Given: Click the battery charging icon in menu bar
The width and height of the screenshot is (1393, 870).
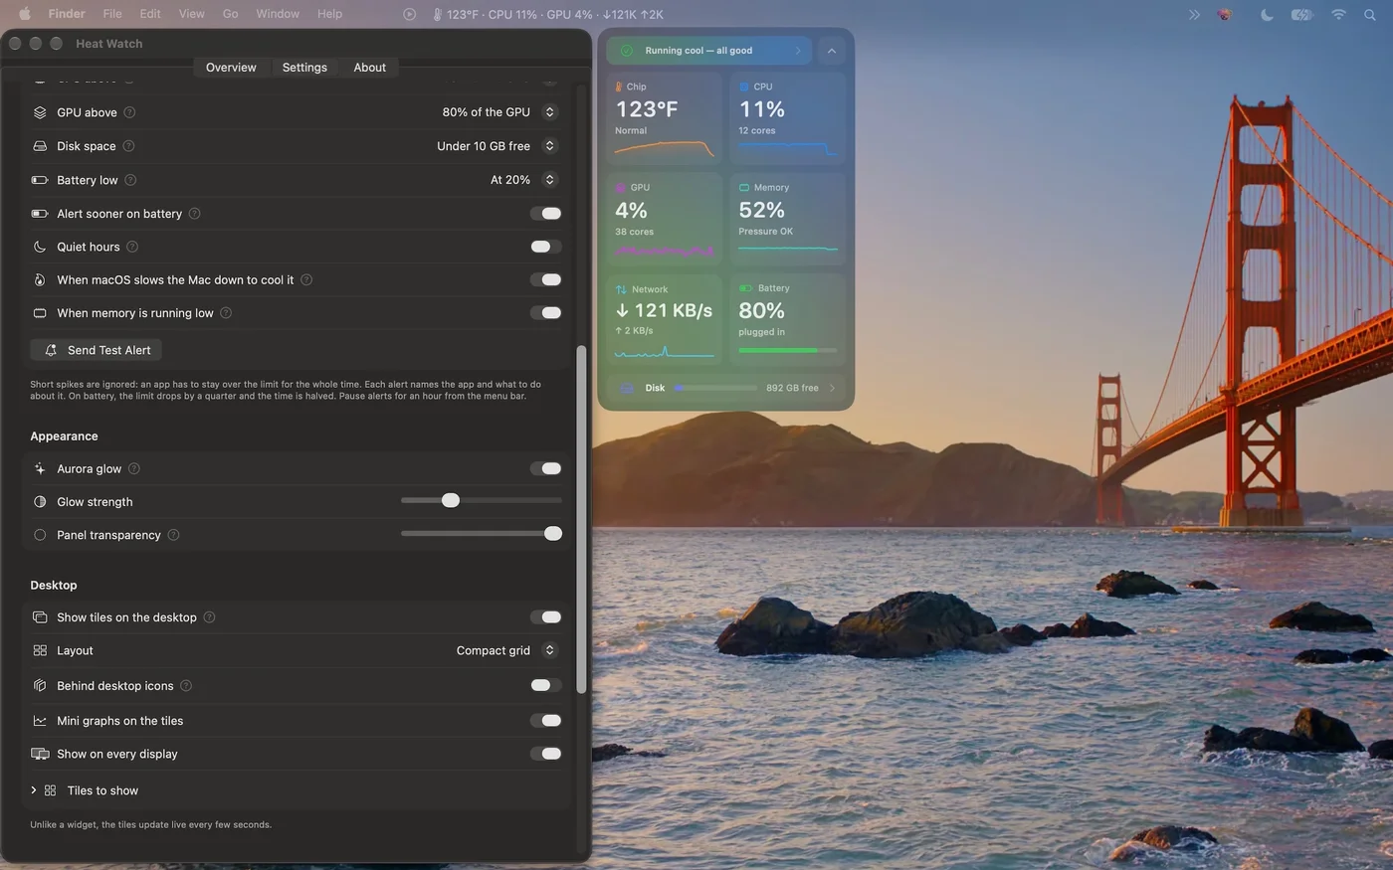Looking at the screenshot, I should click(x=1301, y=14).
